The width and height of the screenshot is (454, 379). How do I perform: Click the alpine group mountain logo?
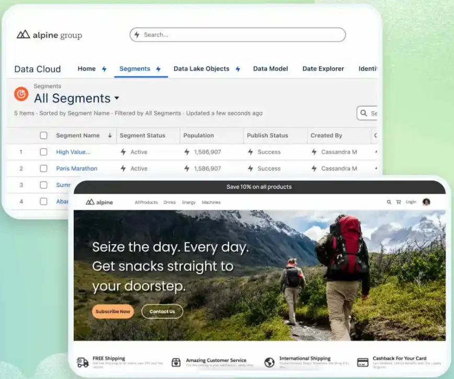click(23, 35)
